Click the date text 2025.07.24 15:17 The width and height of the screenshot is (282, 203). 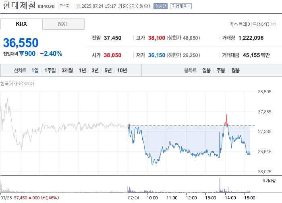pyautogui.click(x=99, y=6)
